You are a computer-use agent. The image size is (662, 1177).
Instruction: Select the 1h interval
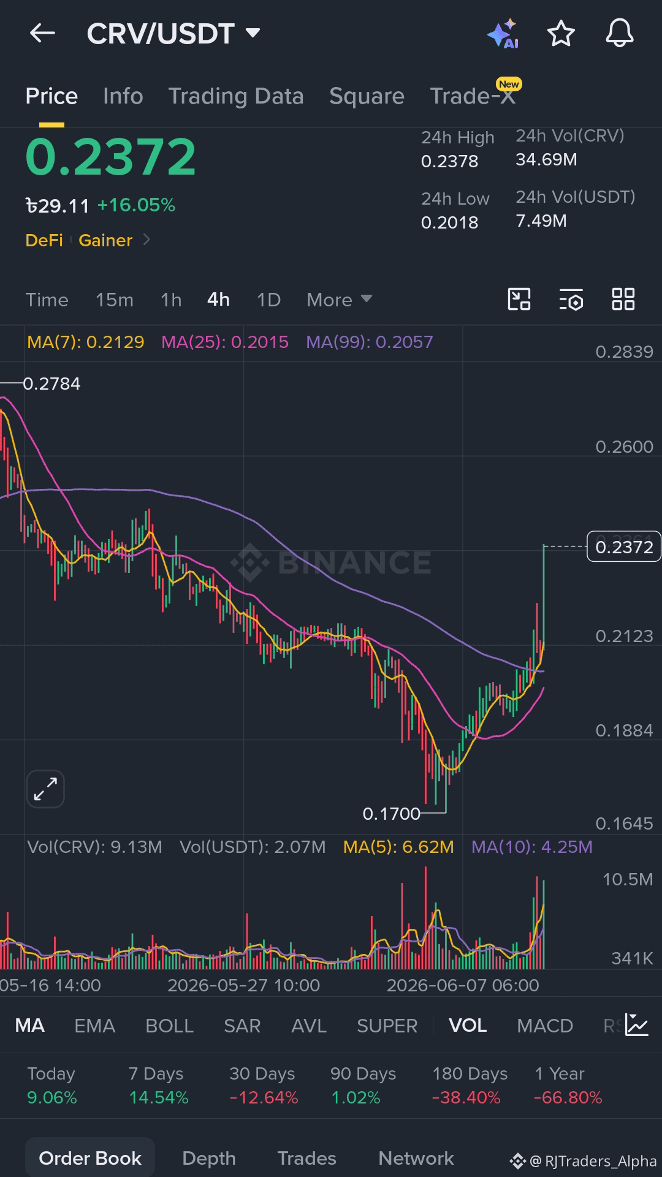point(171,300)
